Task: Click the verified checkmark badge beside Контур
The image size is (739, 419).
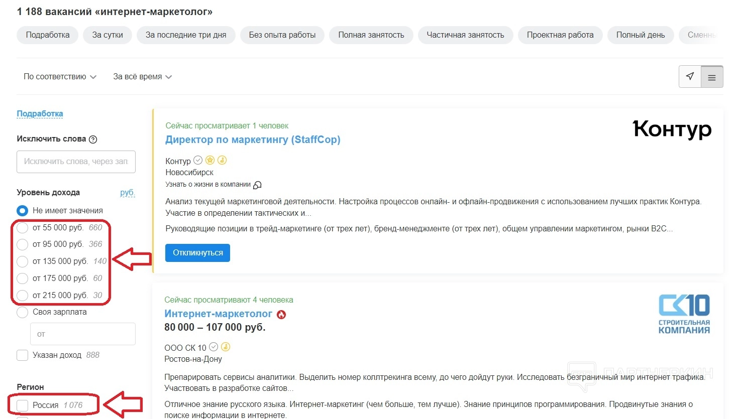Action: coord(198,161)
